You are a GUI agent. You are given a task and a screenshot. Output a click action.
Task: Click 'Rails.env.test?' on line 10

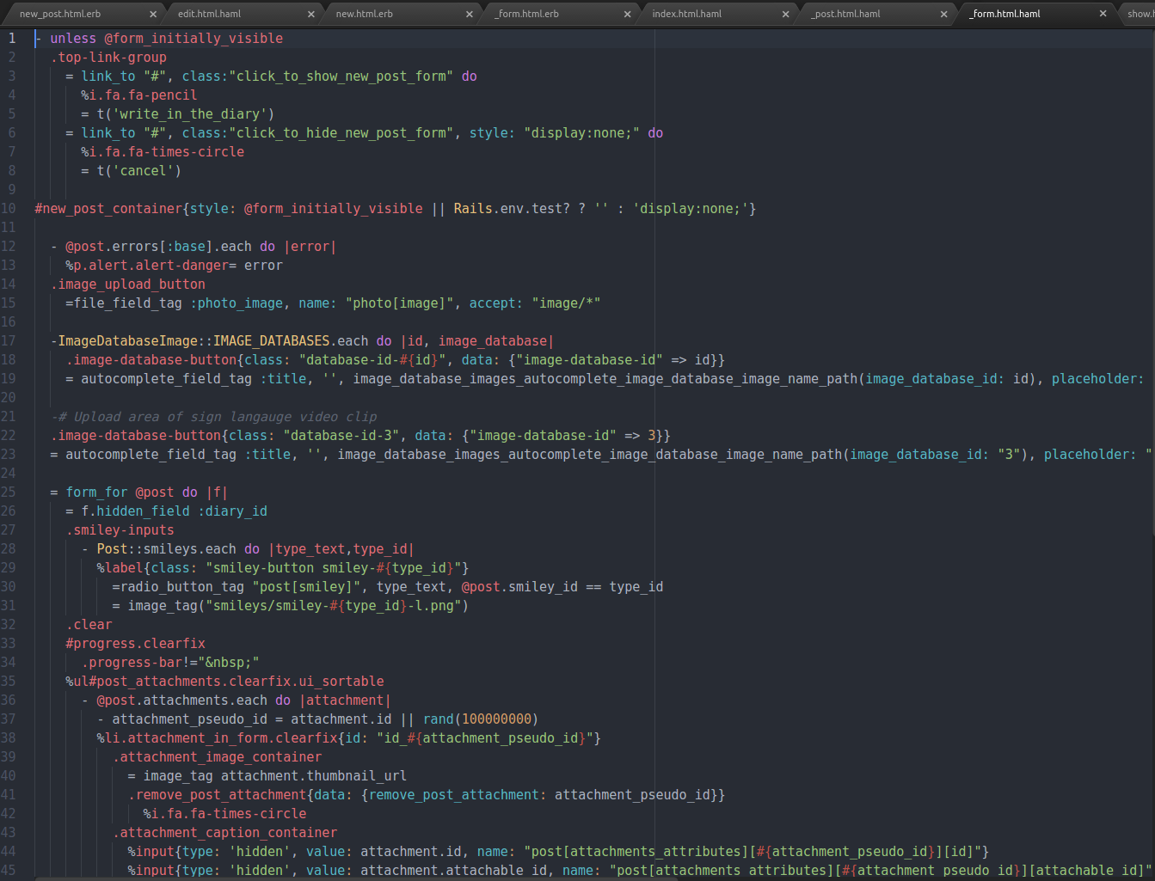tap(513, 209)
